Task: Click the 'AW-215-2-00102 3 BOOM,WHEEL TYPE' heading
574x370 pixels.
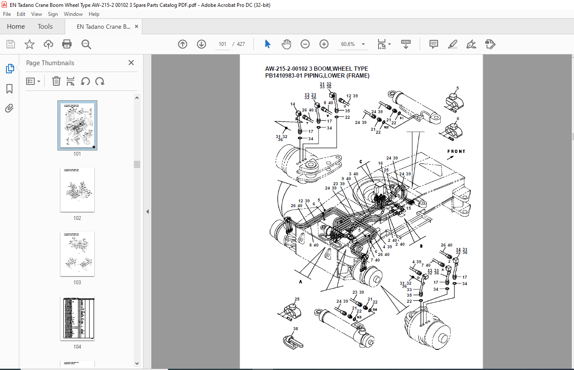Action: point(316,69)
